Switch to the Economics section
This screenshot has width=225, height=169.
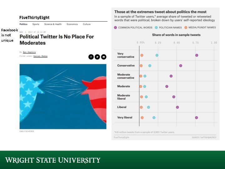click(x=72, y=24)
